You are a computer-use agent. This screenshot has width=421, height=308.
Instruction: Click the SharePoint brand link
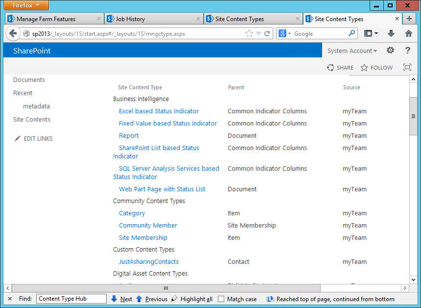pyautogui.click(x=32, y=51)
